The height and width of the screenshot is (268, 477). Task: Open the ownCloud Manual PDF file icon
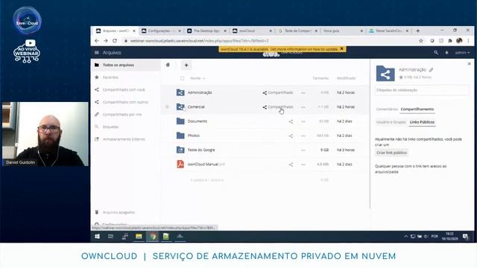coord(180,164)
